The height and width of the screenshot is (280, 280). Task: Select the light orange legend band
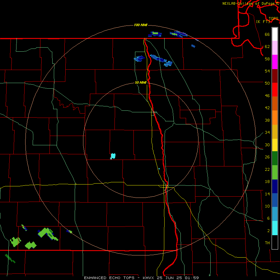tap(275, 118)
